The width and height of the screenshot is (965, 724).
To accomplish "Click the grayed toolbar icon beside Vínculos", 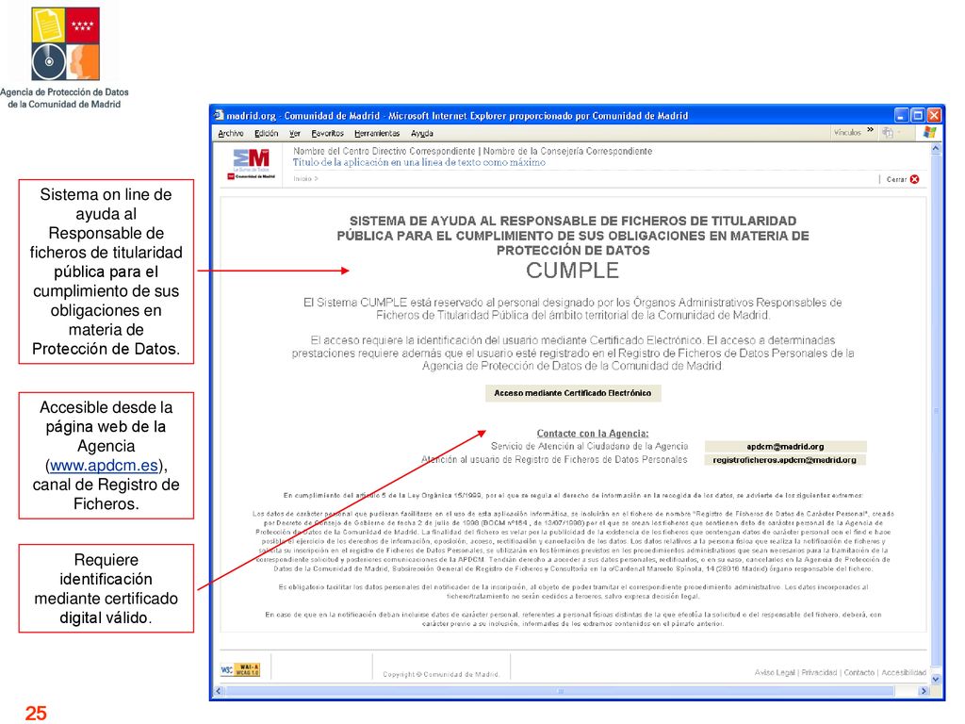I will (888, 132).
